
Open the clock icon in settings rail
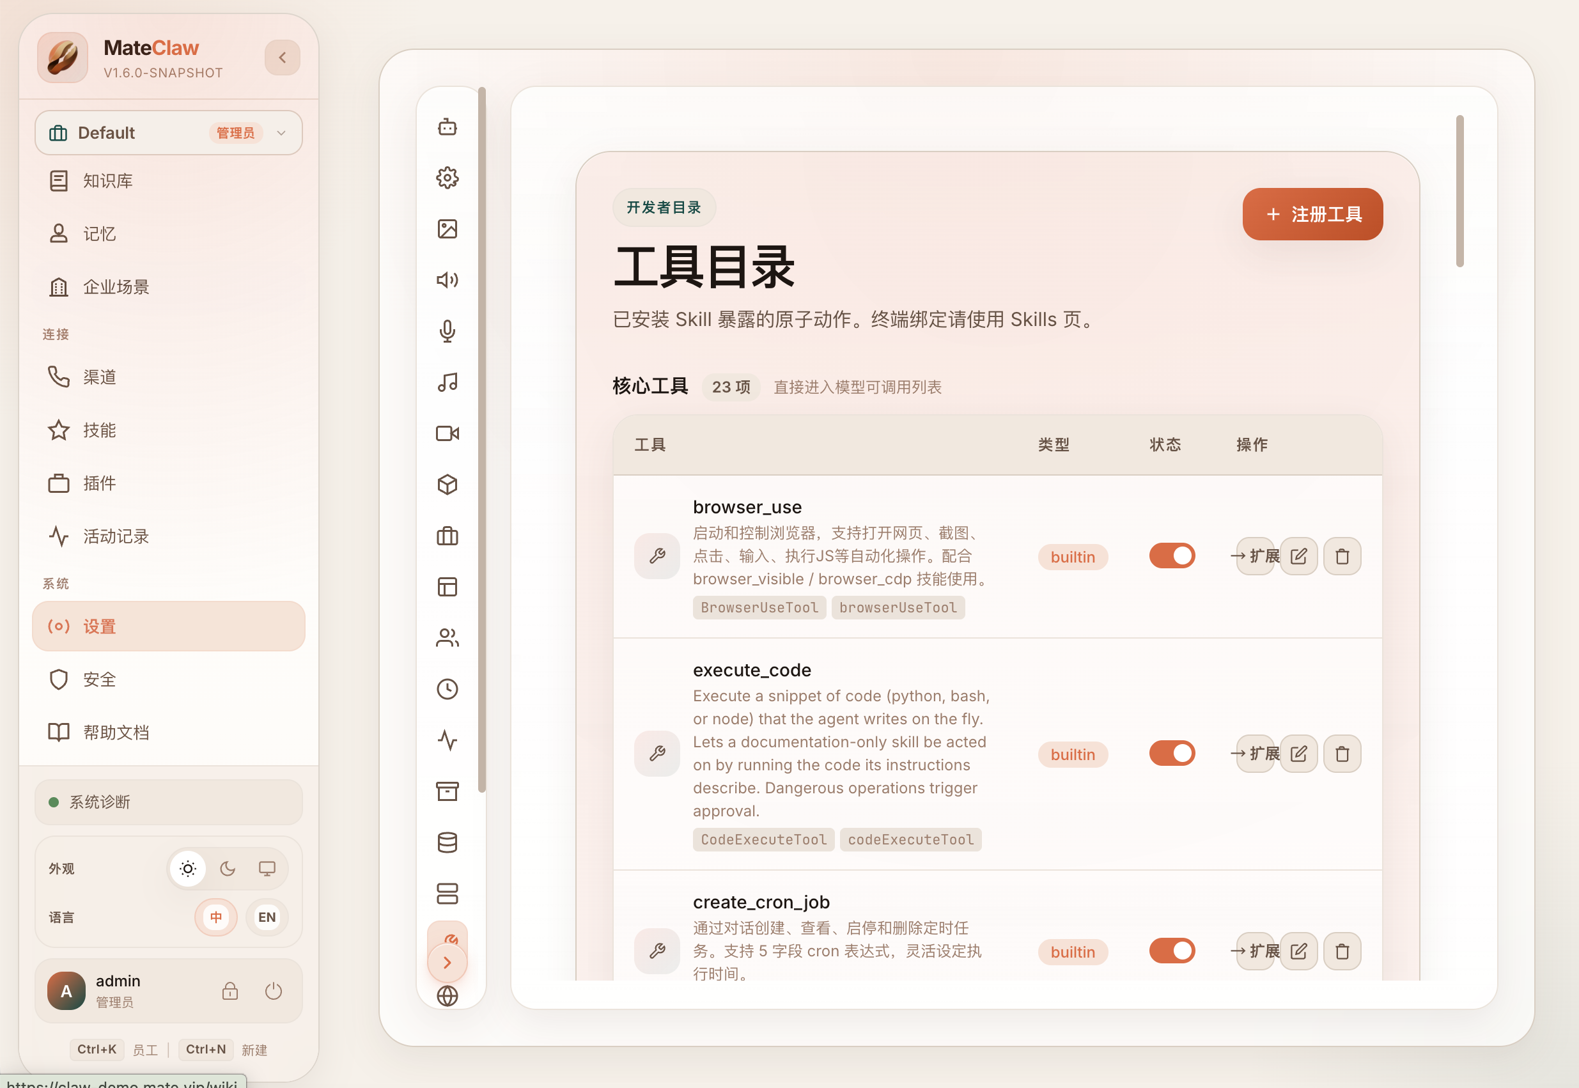tap(447, 689)
